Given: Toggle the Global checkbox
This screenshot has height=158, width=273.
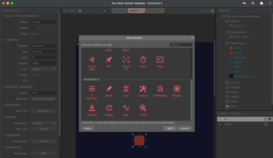Looking at the screenshot, I should (33, 28).
